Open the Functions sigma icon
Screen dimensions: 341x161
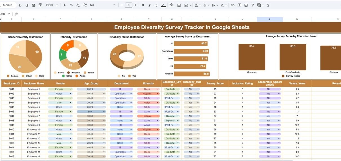tap(268, 5)
